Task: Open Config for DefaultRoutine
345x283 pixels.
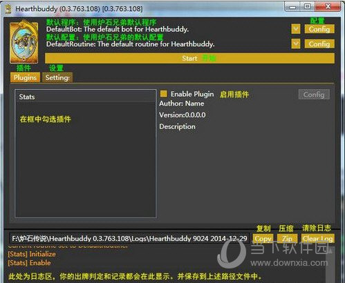Action: (319, 43)
